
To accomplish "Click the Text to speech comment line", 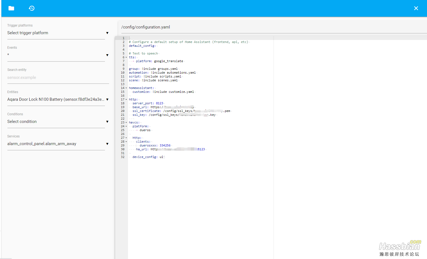I will pos(143,54).
